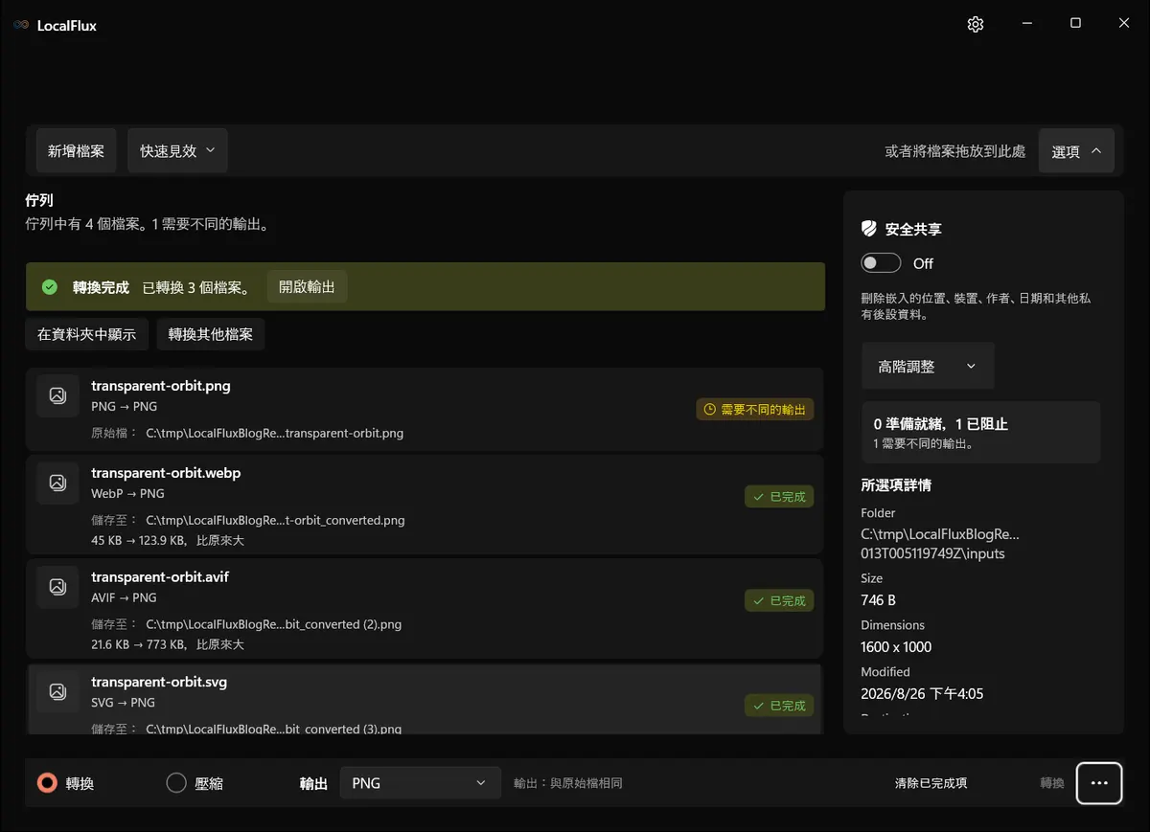Select the transparent-orbit.webp file name
This screenshot has height=832, width=1150.
tap(166, 473)
